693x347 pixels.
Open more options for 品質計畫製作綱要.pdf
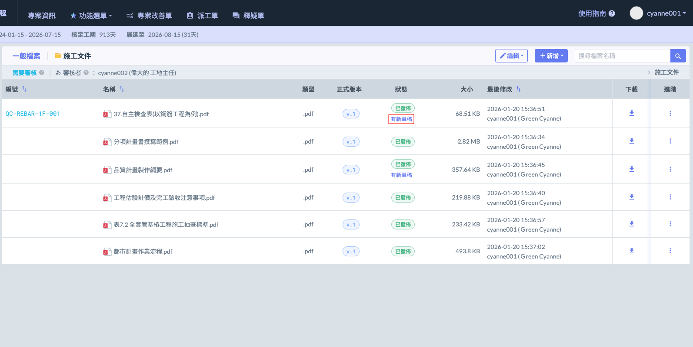coord(670,169)
